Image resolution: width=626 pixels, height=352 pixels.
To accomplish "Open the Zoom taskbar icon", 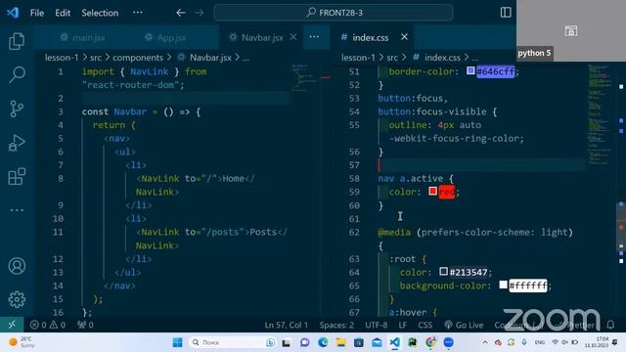I will [x=449, y=342].
